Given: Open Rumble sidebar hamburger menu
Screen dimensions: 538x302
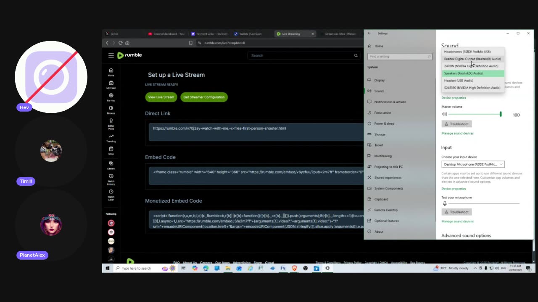Looking at the screenshot, I should [111, 55].
